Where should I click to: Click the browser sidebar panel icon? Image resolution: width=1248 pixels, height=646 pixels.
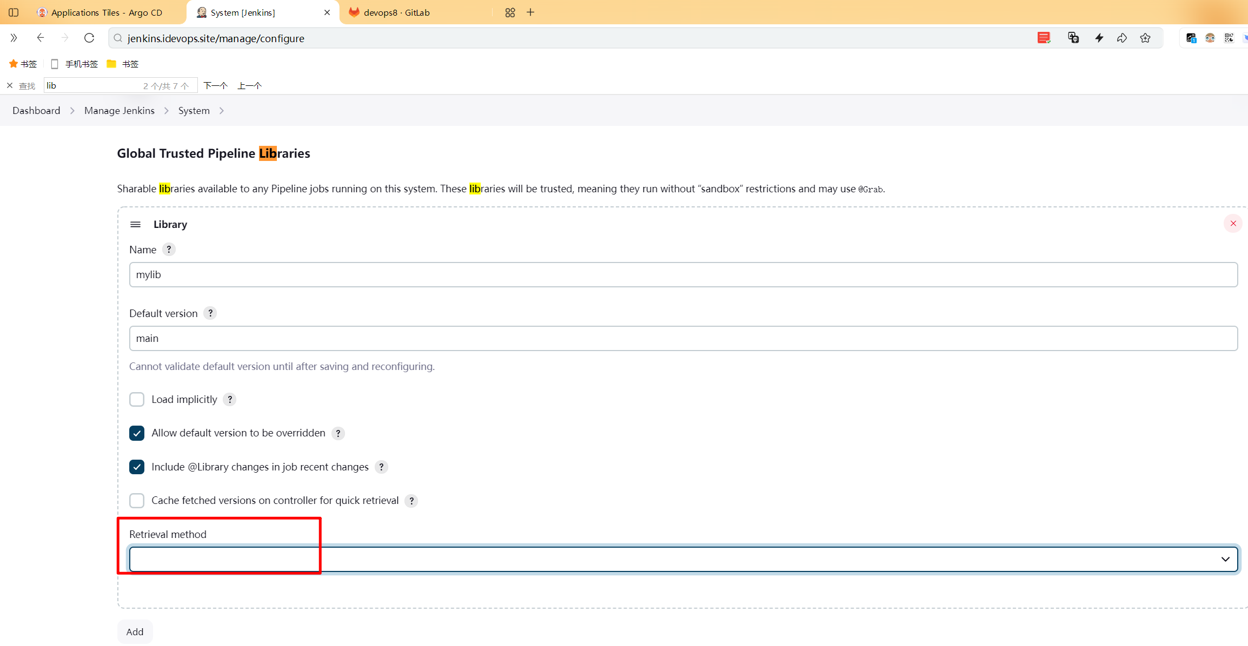coord(14,12)
